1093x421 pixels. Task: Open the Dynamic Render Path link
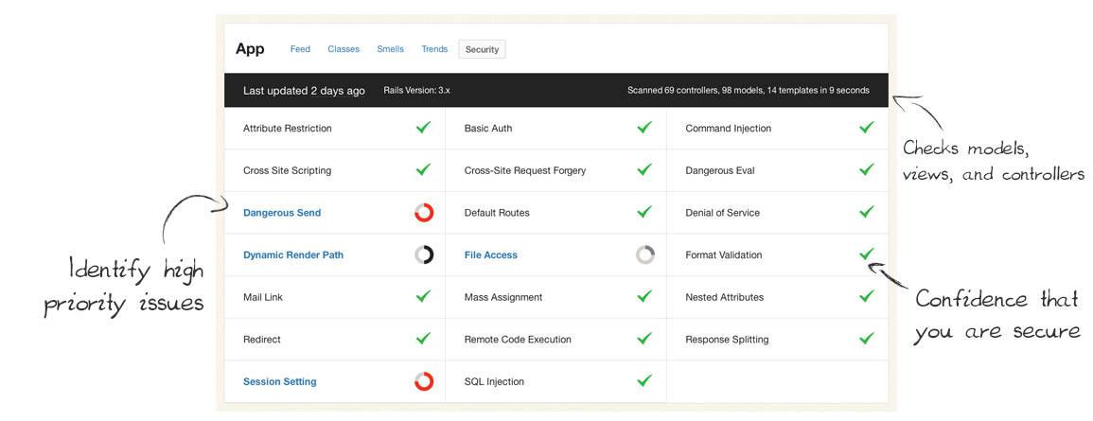click(x=292, y=255)
